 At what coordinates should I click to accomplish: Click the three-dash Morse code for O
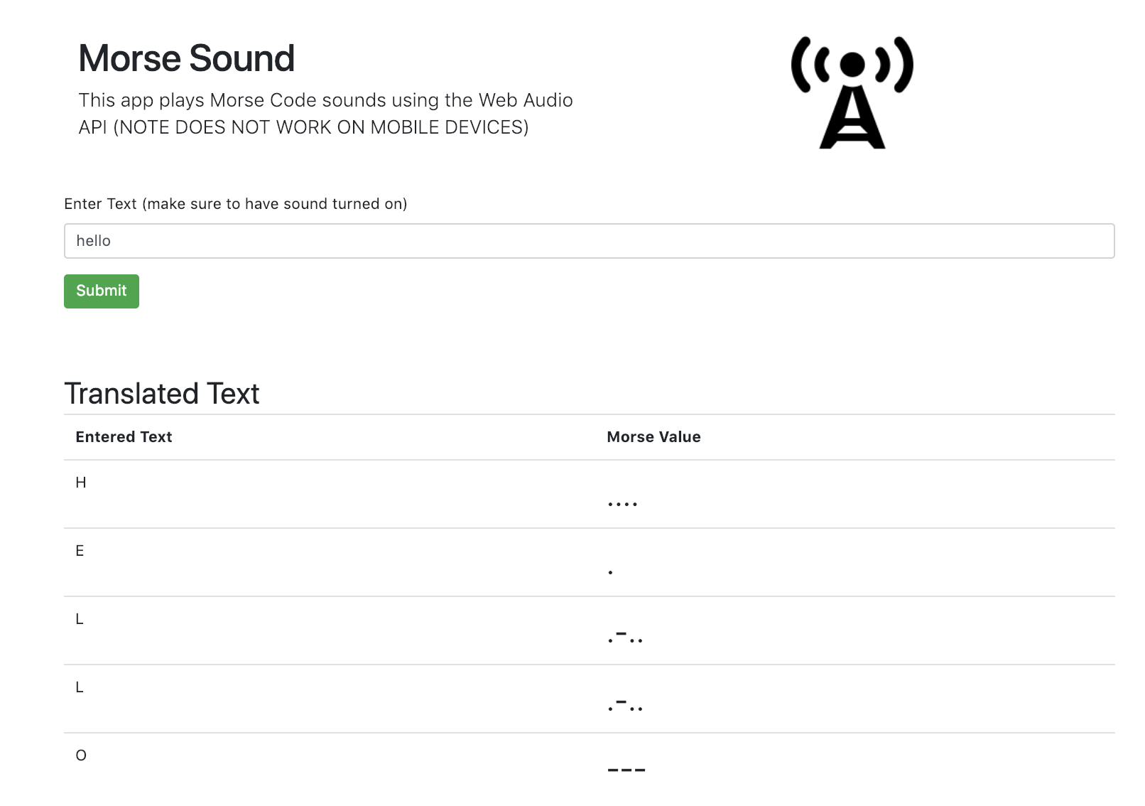pos(626,770)
